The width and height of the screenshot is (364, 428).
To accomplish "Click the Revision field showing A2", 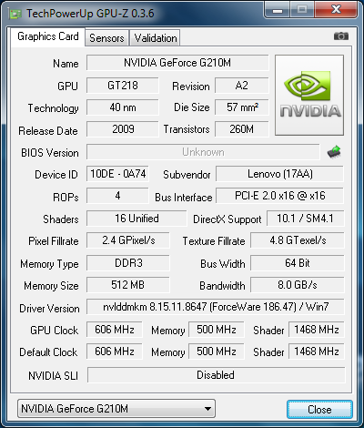I will pyautogui.click(x=242, y=86).
